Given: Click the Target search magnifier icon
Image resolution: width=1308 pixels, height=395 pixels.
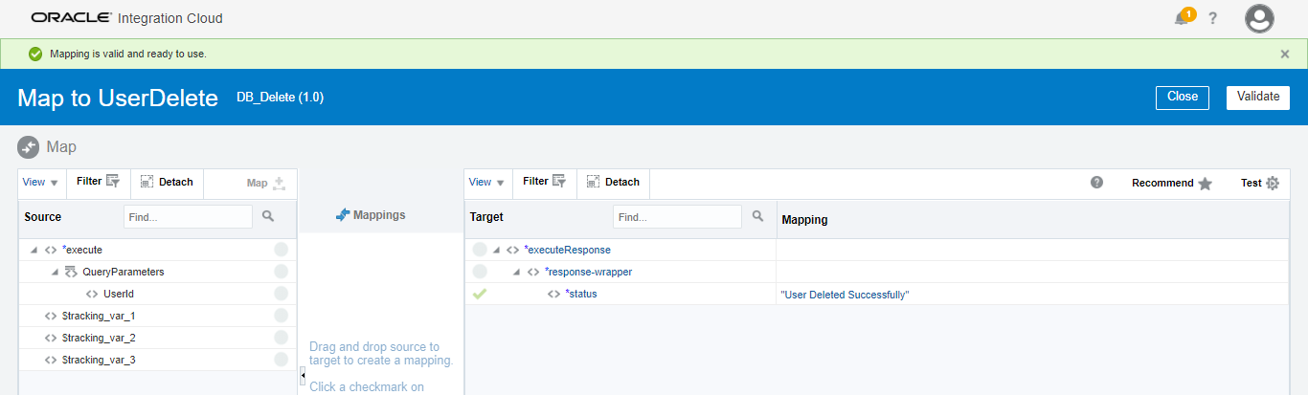Looking at the screenshot, I should pyautogui.click(x=757, y=217).
